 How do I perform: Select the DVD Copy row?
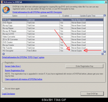pyautogui.click(x=53, y=20)
